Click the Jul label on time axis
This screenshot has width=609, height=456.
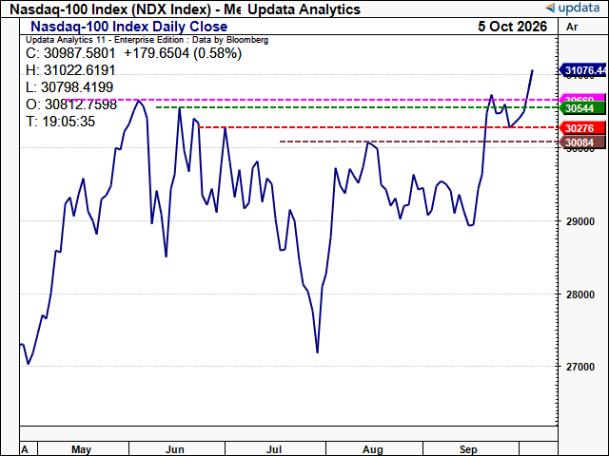pyautogui.click(x=274, y=449)
